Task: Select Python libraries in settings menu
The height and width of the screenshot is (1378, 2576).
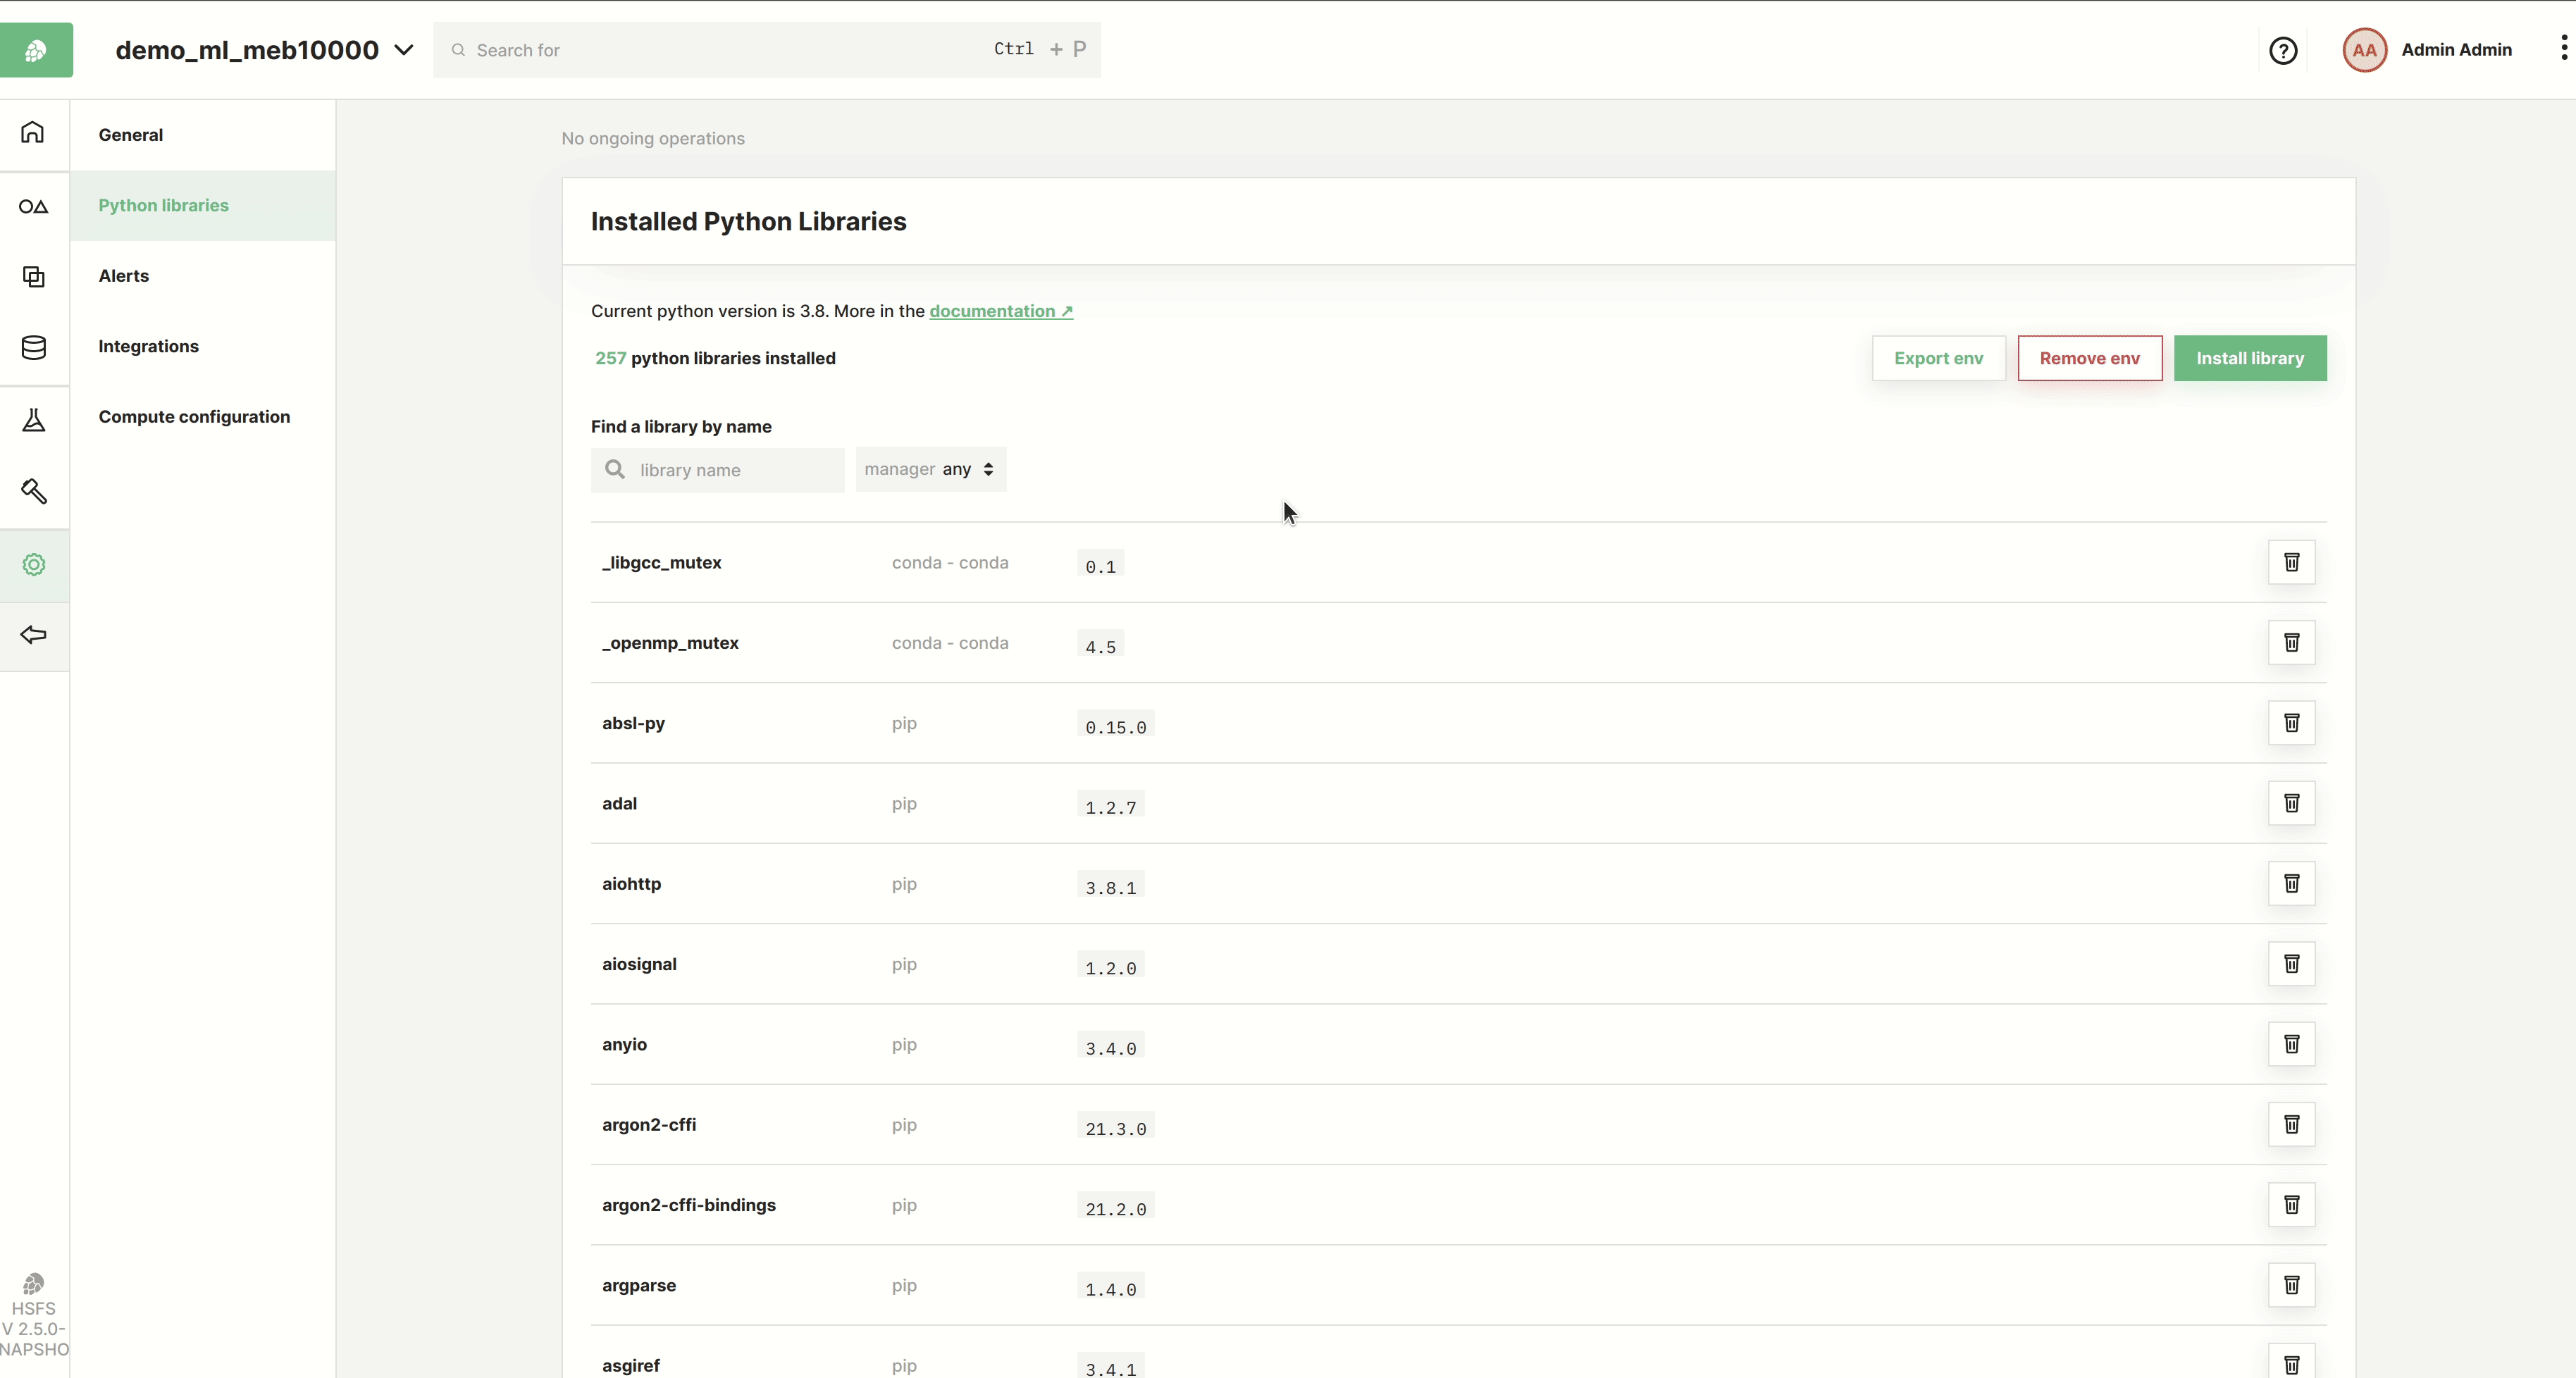Action: [x=203, y=205]
